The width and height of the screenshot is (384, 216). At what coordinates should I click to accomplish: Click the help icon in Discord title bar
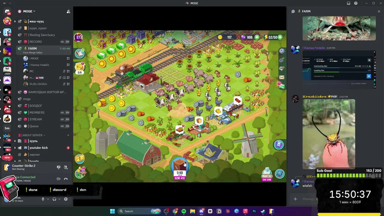pyautogui.click(x=356, y=3)
